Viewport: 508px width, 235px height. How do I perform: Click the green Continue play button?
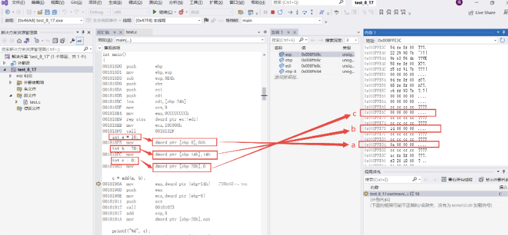tap(155, 12)
